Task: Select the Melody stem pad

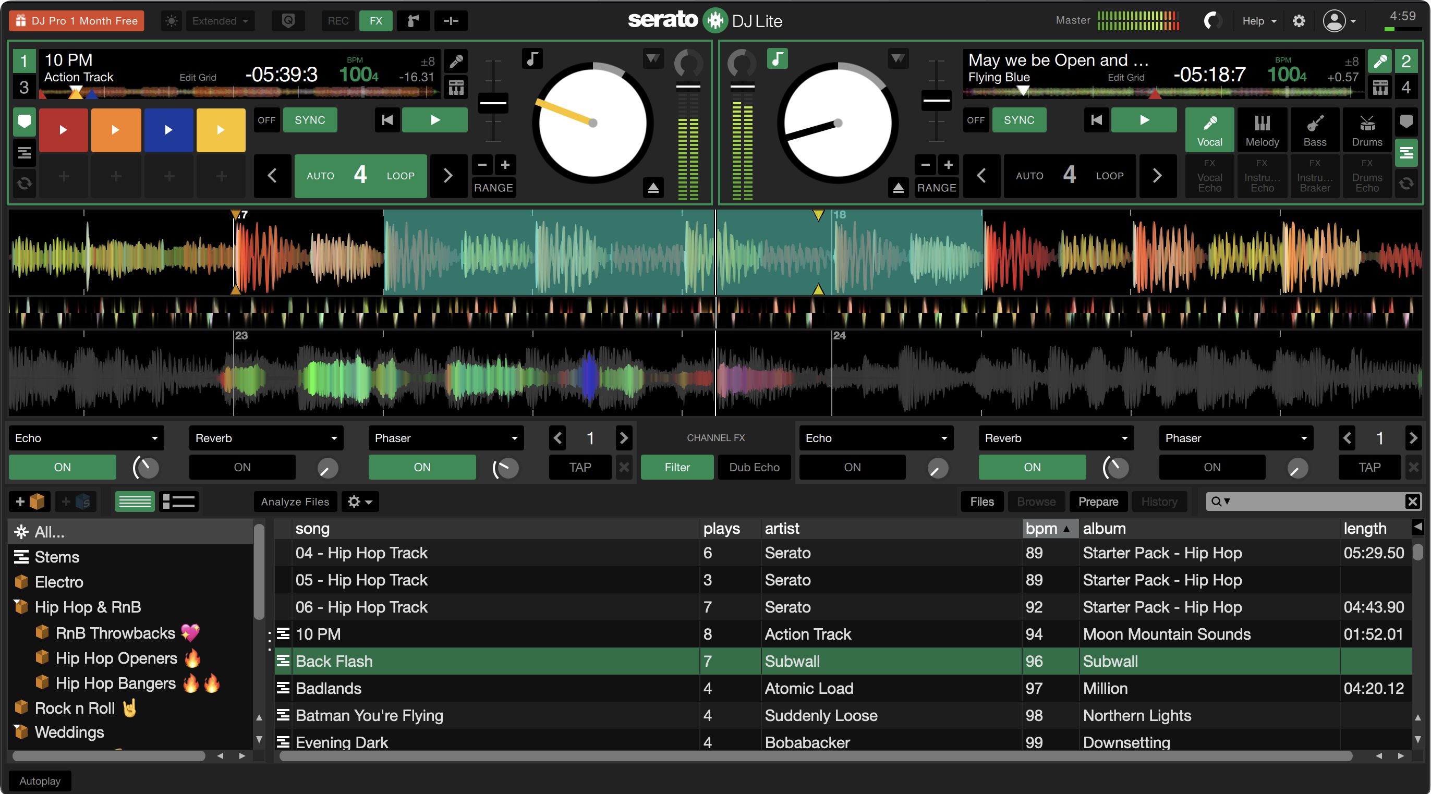Action: (x=1262, y=129)
